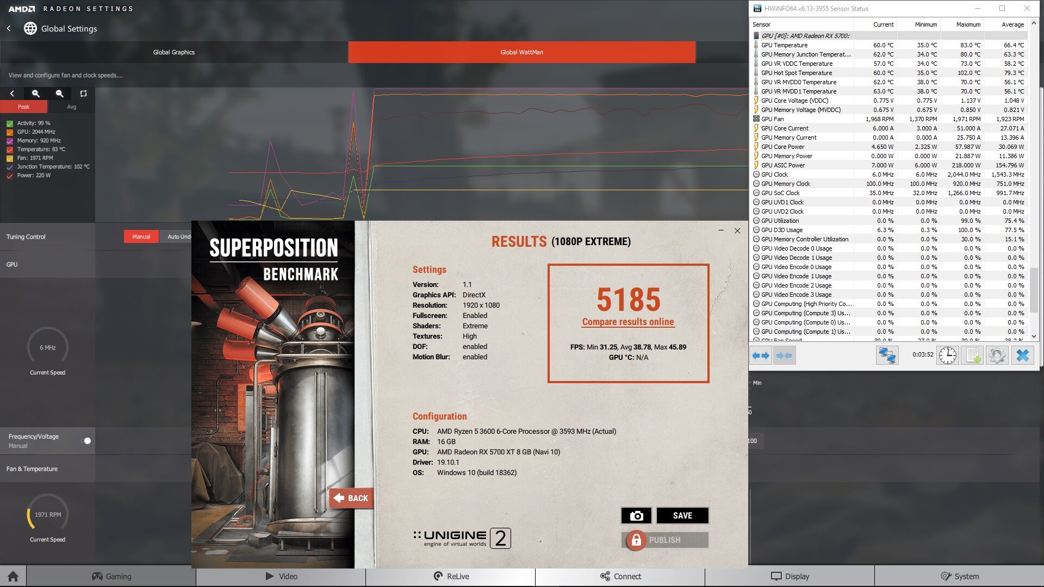1044x587 pixels.
Task: Open the Compare results online link
Action: coord(628,322)
